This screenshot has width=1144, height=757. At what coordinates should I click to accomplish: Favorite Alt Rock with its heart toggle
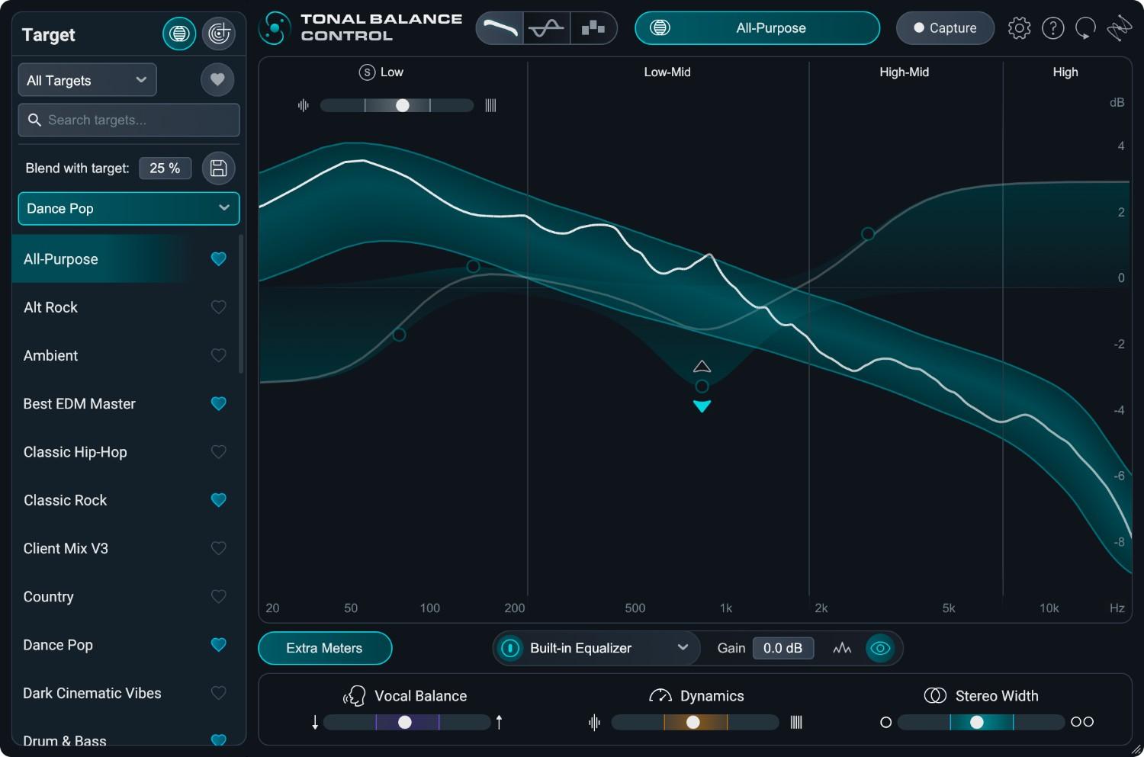(218, 307)
